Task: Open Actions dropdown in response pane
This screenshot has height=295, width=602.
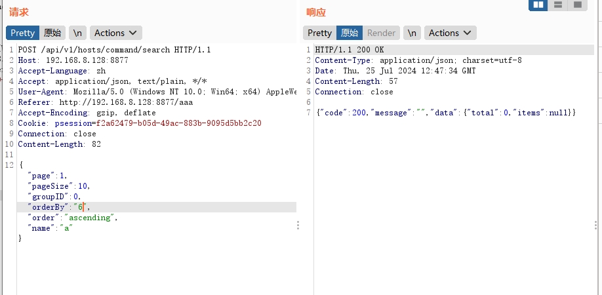Action: [450, 33]
